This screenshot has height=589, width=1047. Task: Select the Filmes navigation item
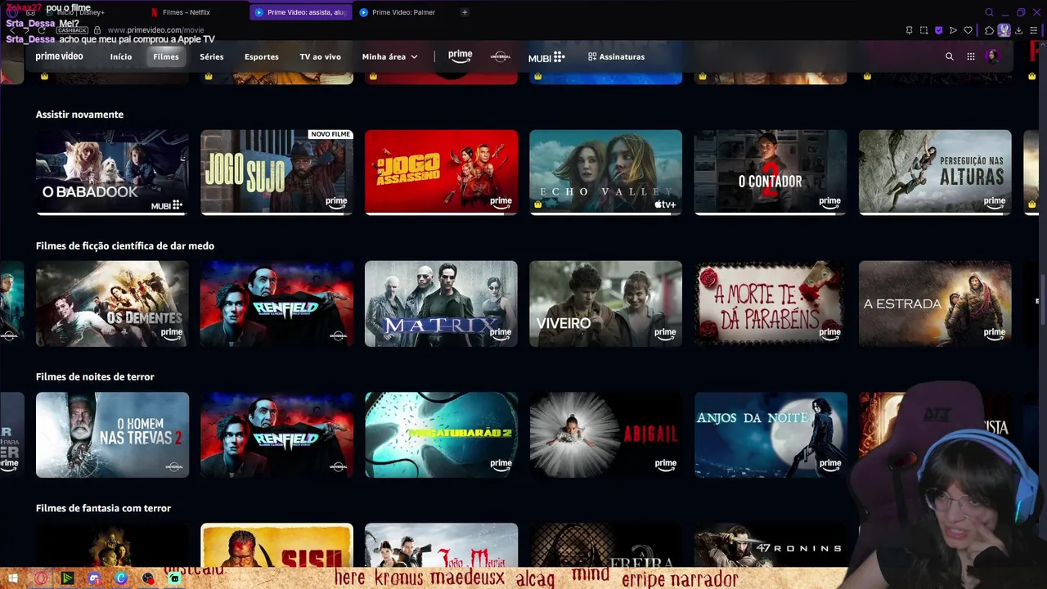click(x=166, y=56)
